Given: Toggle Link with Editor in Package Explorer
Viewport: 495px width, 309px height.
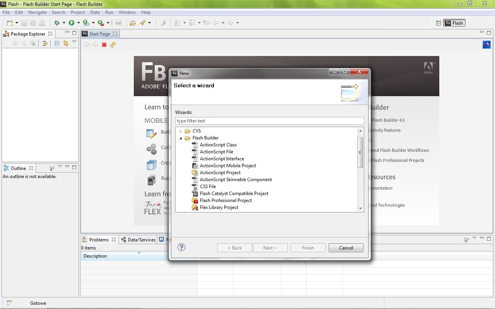Looking at the screenshot, I should (x=66, y=44).
